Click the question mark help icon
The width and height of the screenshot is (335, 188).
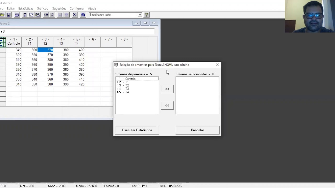tap(146, 15)
